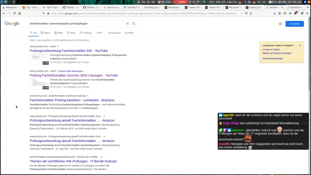Expand arrow beside fachinformatiker-anwendungsentwicklung.net URL

click(x=101, y=157)
